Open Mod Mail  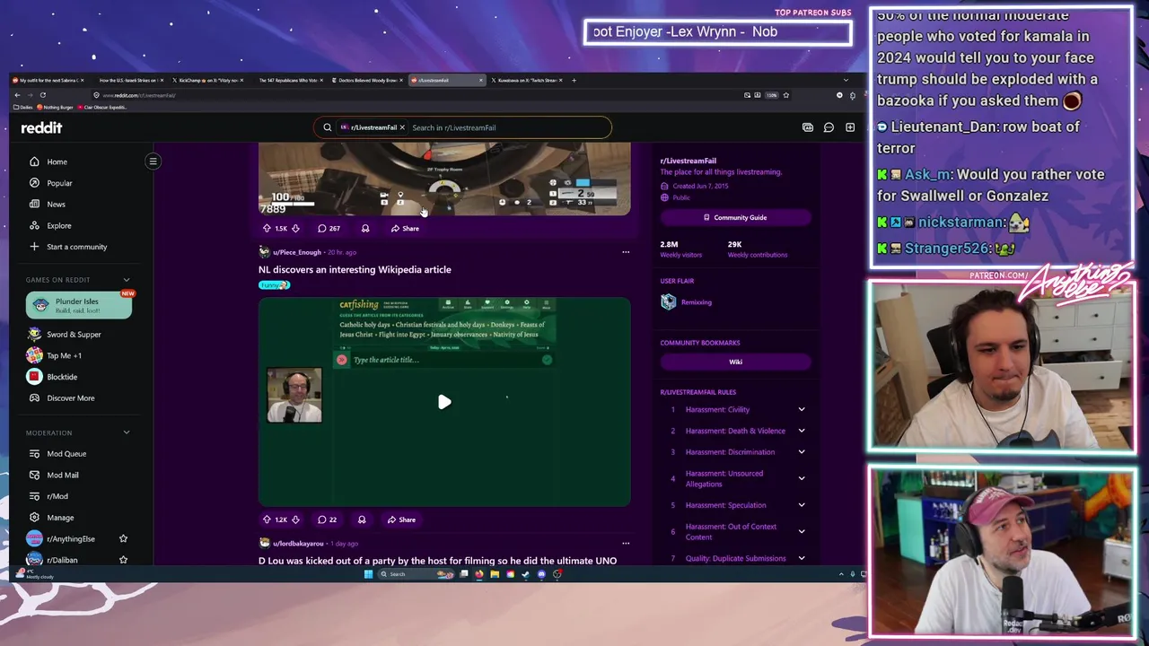coord(62,475)
